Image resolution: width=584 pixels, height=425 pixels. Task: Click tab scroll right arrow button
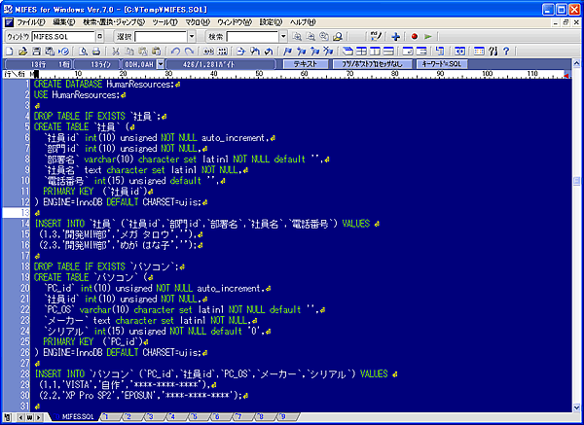[39, 417]
